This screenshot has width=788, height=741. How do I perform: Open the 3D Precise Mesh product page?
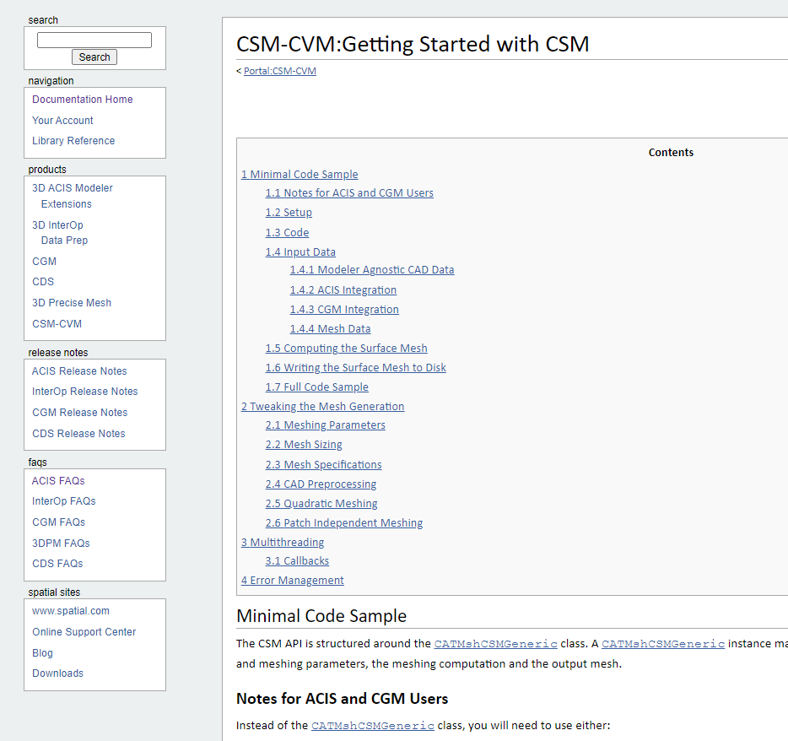(x=72, y=303)
